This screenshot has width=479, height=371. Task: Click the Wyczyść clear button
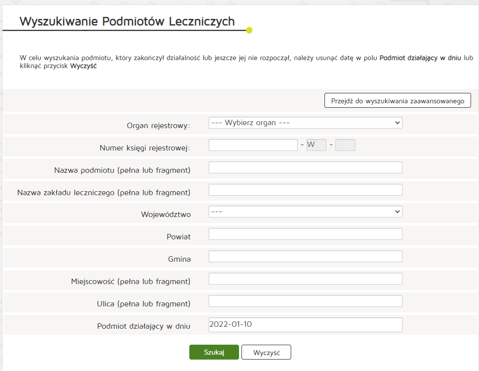(266, 352)
